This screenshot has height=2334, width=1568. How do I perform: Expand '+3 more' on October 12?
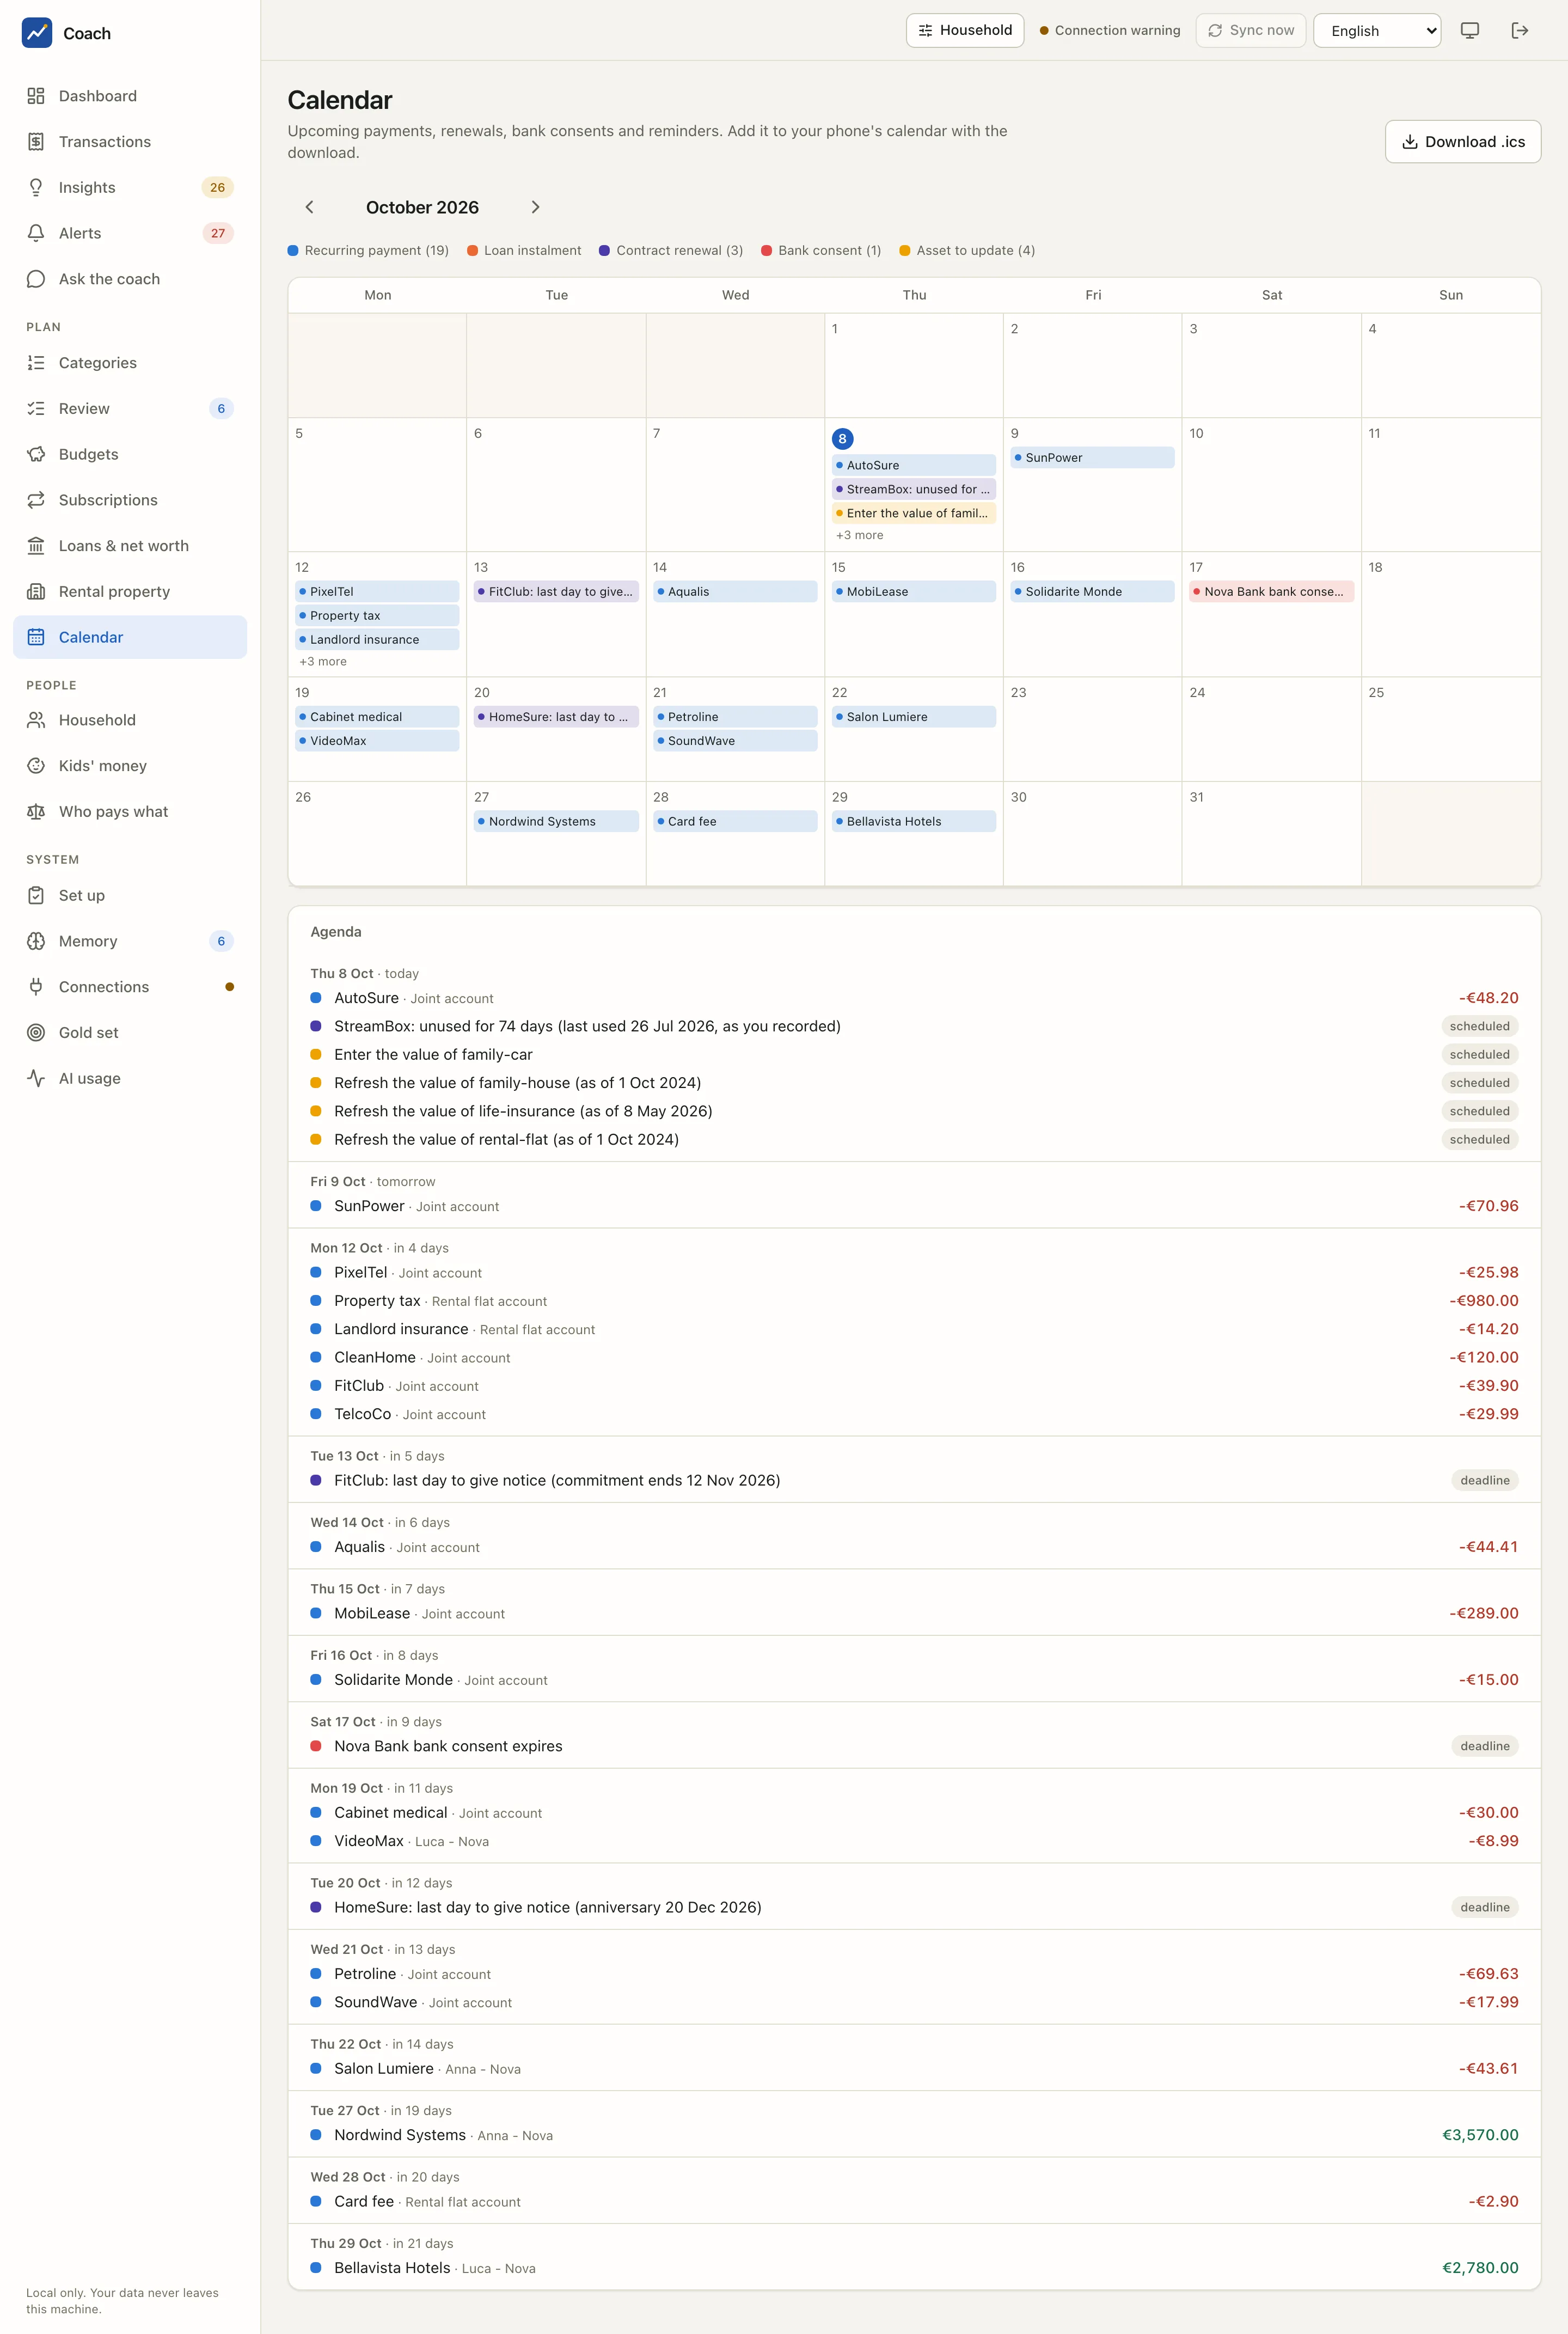[x=323, y=662]
